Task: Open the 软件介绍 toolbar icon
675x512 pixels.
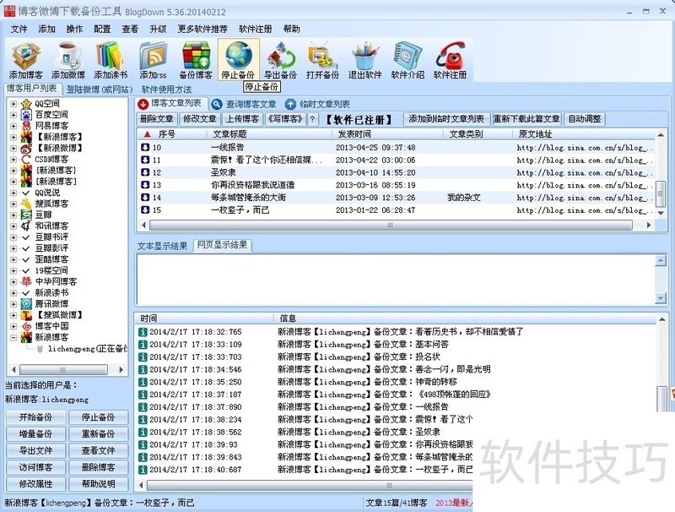Action: point(408,59)
